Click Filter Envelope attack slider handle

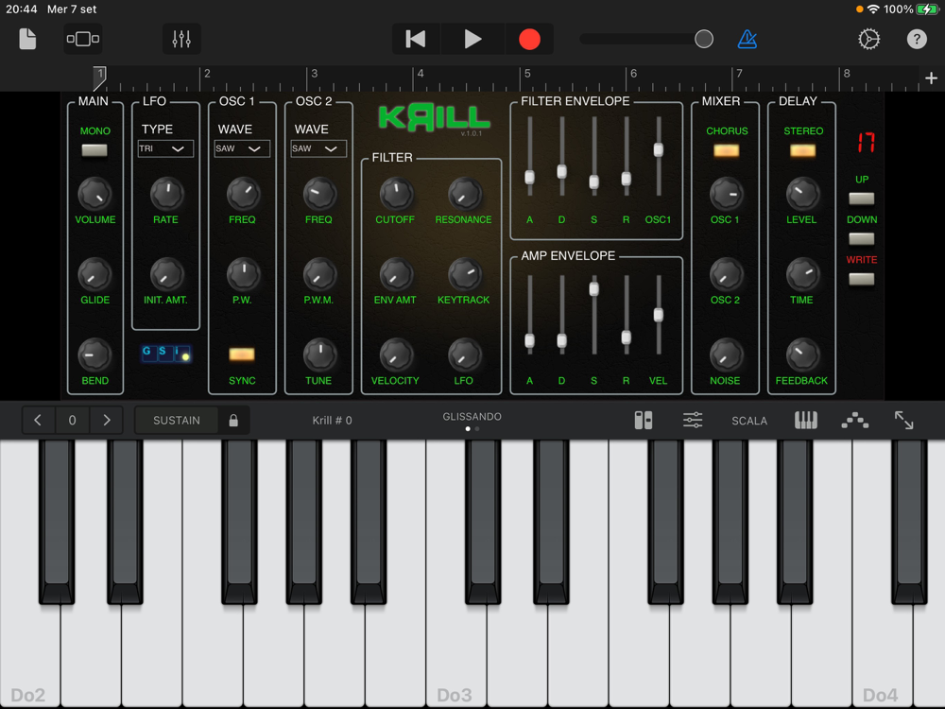tap(529, 178)
